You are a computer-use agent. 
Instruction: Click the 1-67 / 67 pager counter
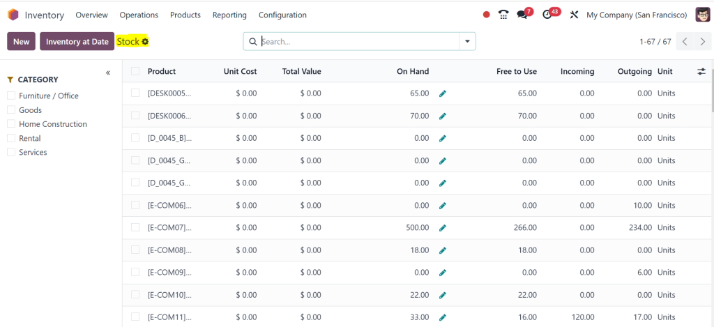(x=655, y=42)
